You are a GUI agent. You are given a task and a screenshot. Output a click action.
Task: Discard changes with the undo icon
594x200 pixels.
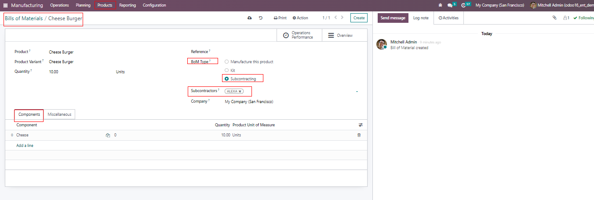click(261, 18)
